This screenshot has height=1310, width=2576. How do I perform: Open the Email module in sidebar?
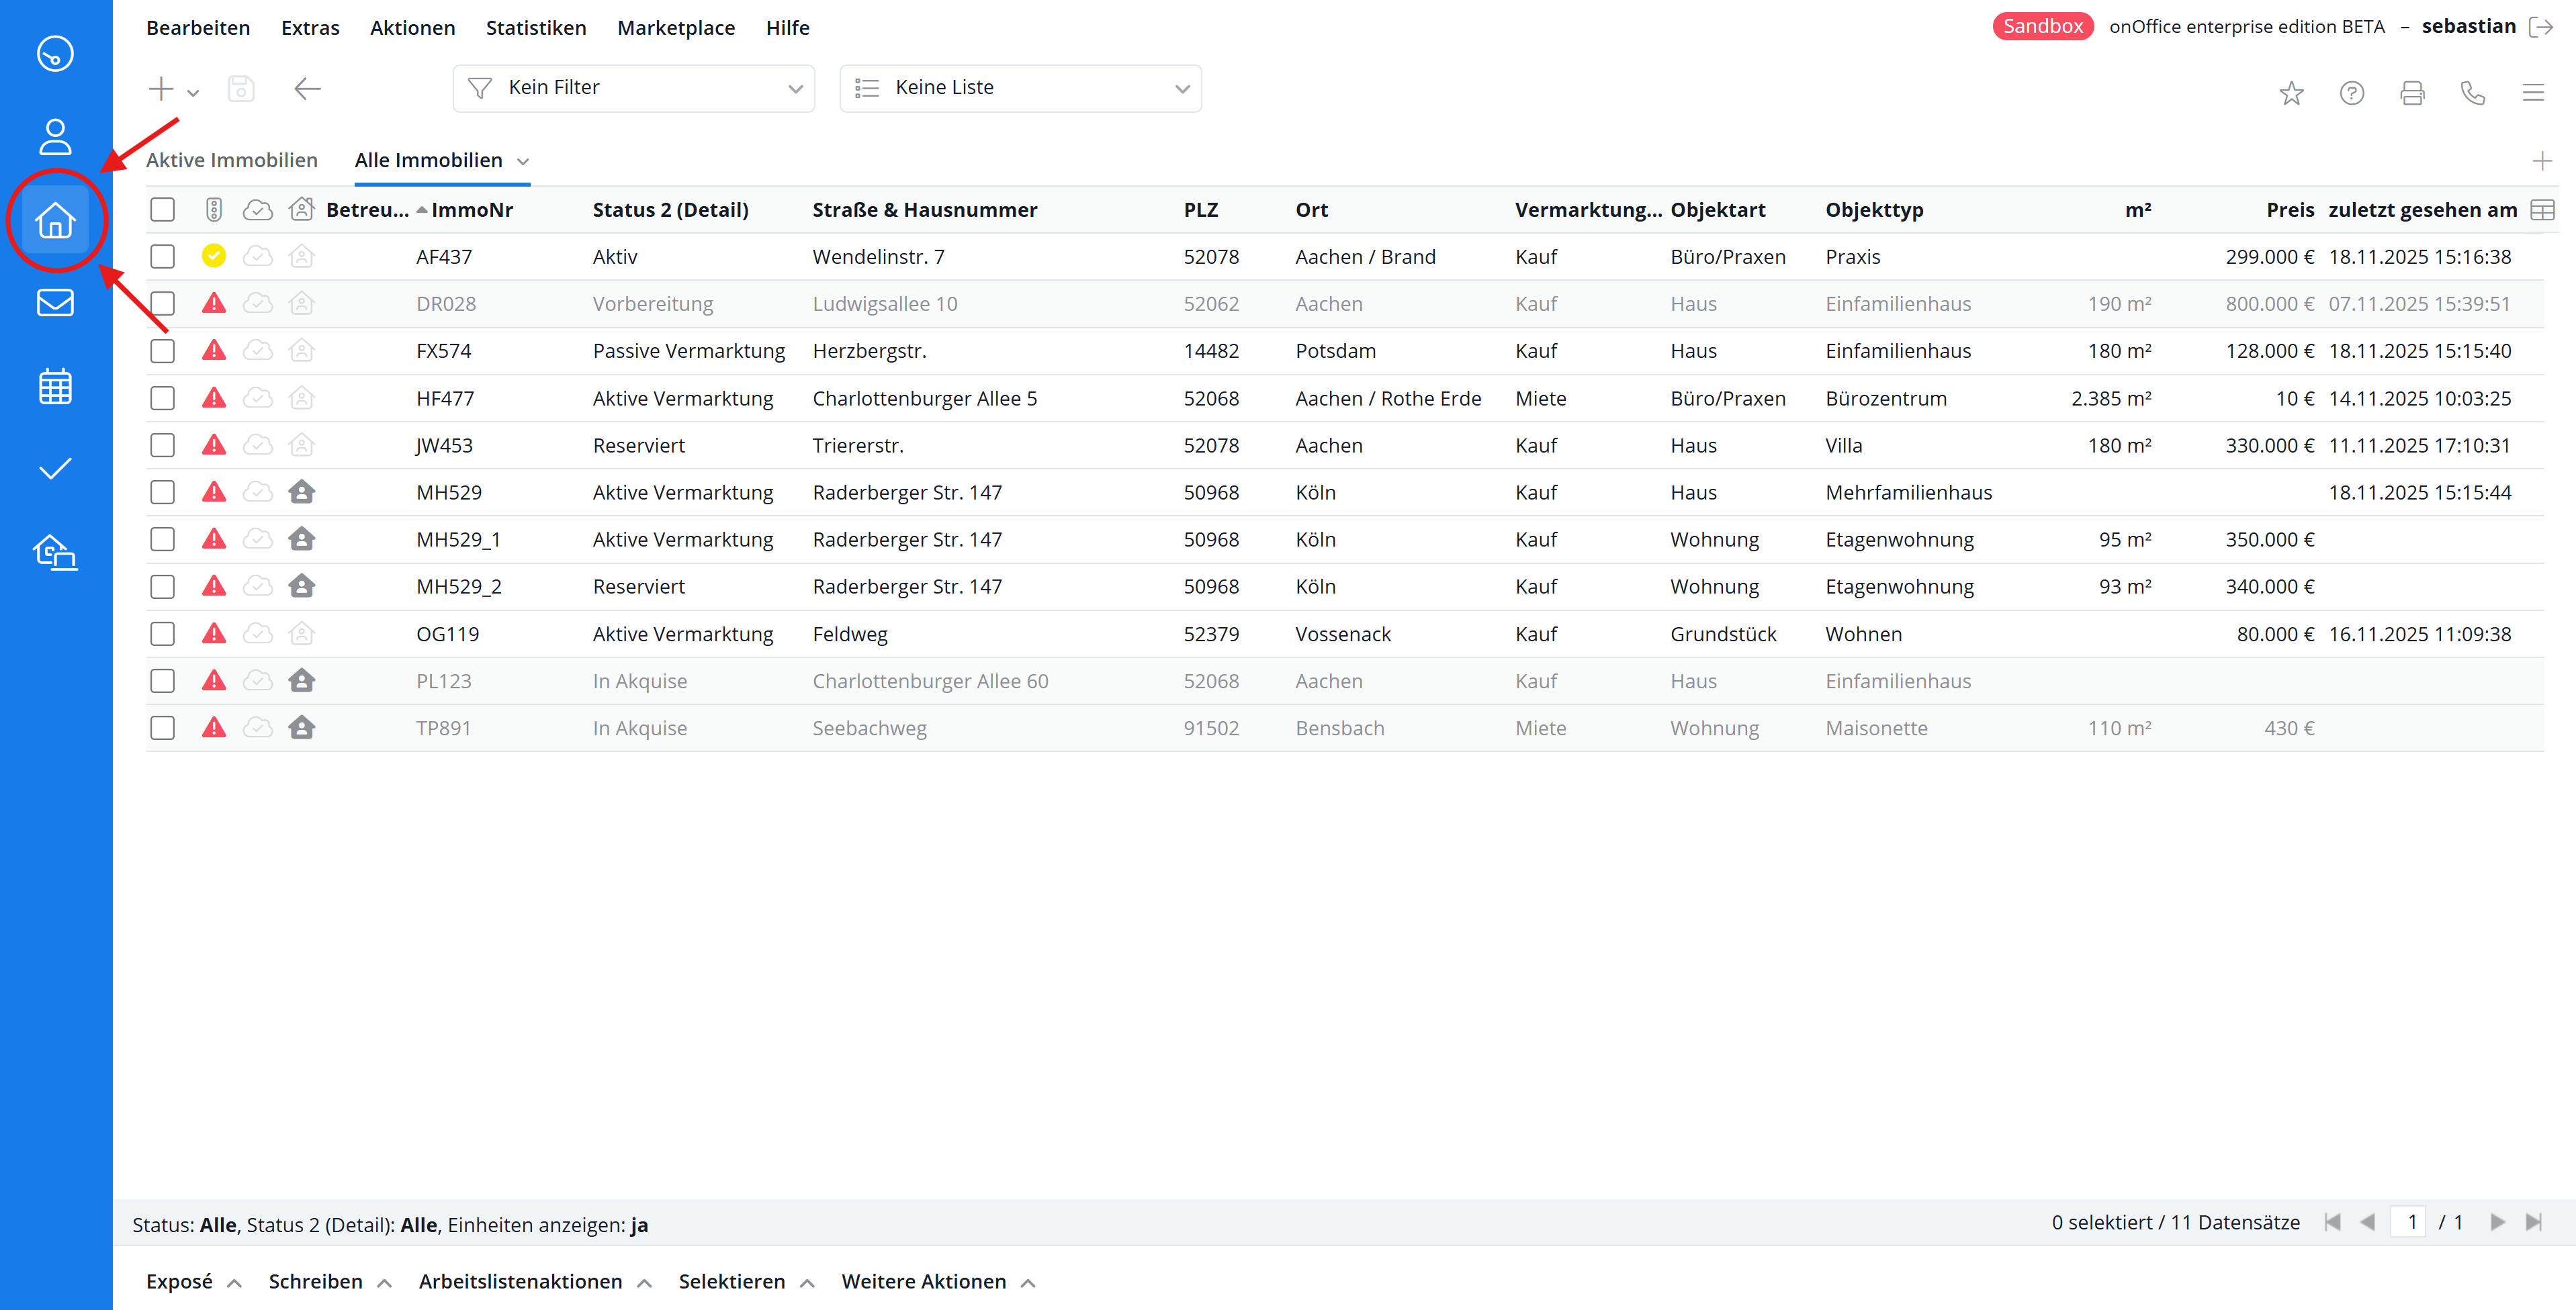[55, 301]
